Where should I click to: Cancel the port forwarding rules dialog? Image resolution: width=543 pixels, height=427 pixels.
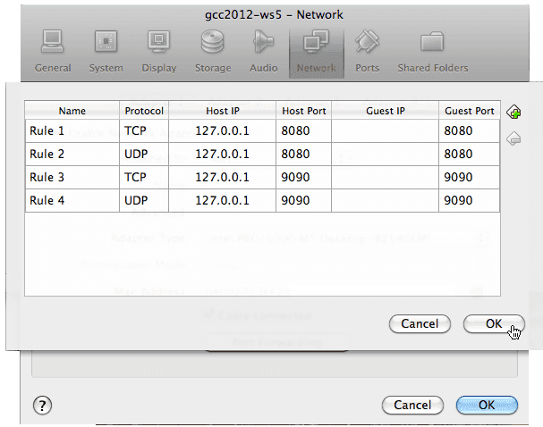point(420,323)
